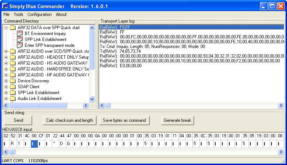Open the Configuration menu

(x=39, y=14)
